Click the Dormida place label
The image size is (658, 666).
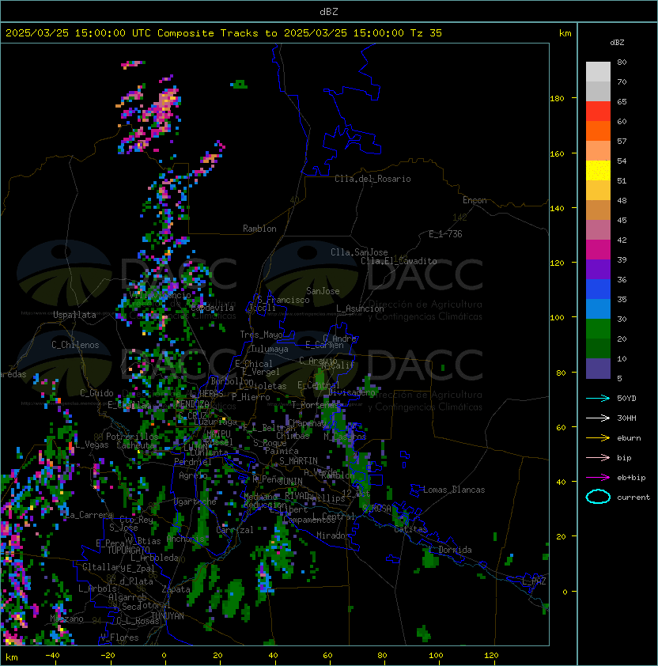coord(455,550)
